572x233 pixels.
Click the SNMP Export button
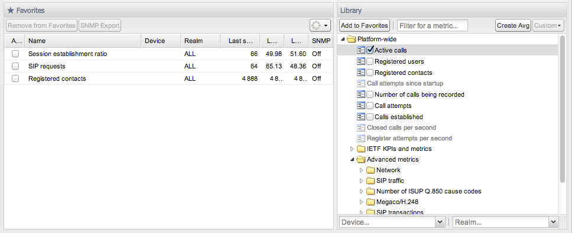click(x=100, y=25)
